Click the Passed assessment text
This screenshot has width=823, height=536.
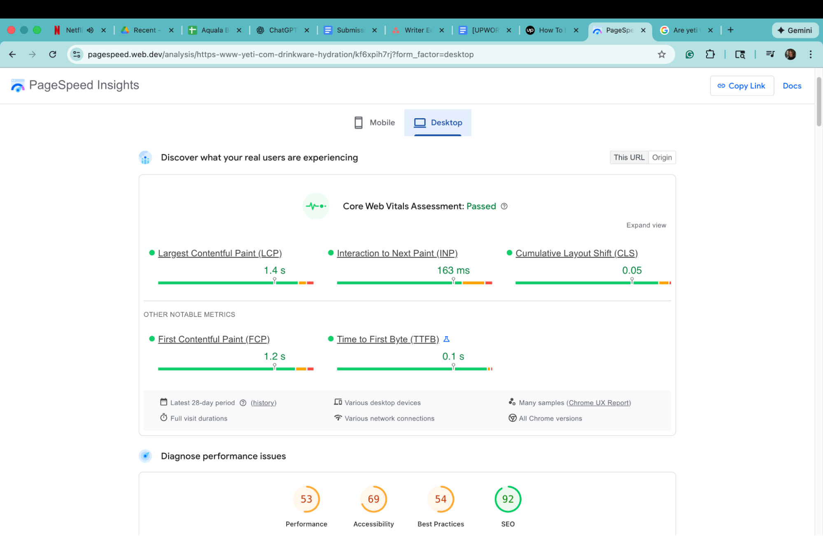(481, 206)
